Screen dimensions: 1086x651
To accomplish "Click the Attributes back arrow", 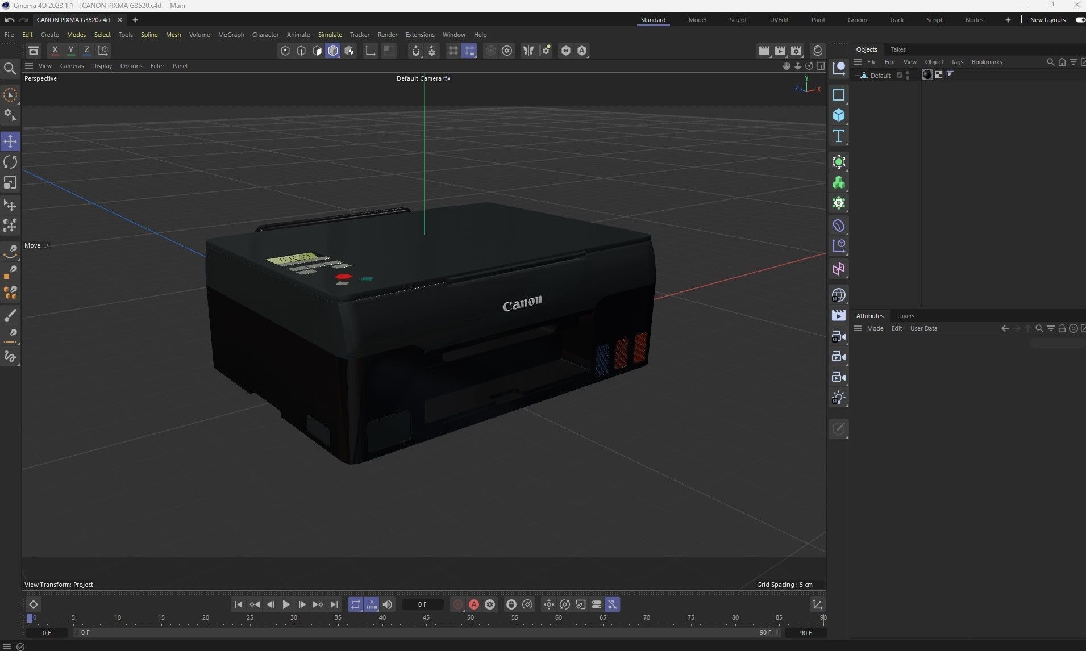I will pyautogui.click(x=1005, y=328).
